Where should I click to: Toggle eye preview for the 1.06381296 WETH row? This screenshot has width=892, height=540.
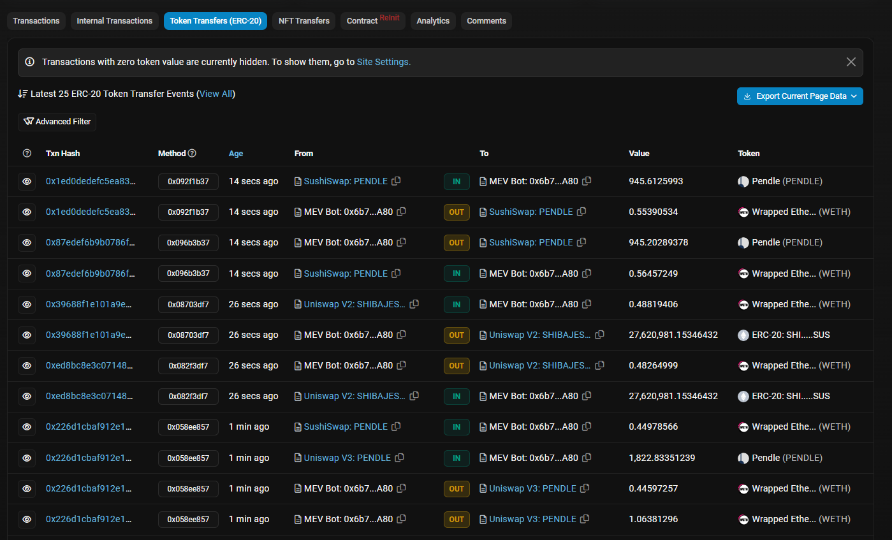[27, 519]
